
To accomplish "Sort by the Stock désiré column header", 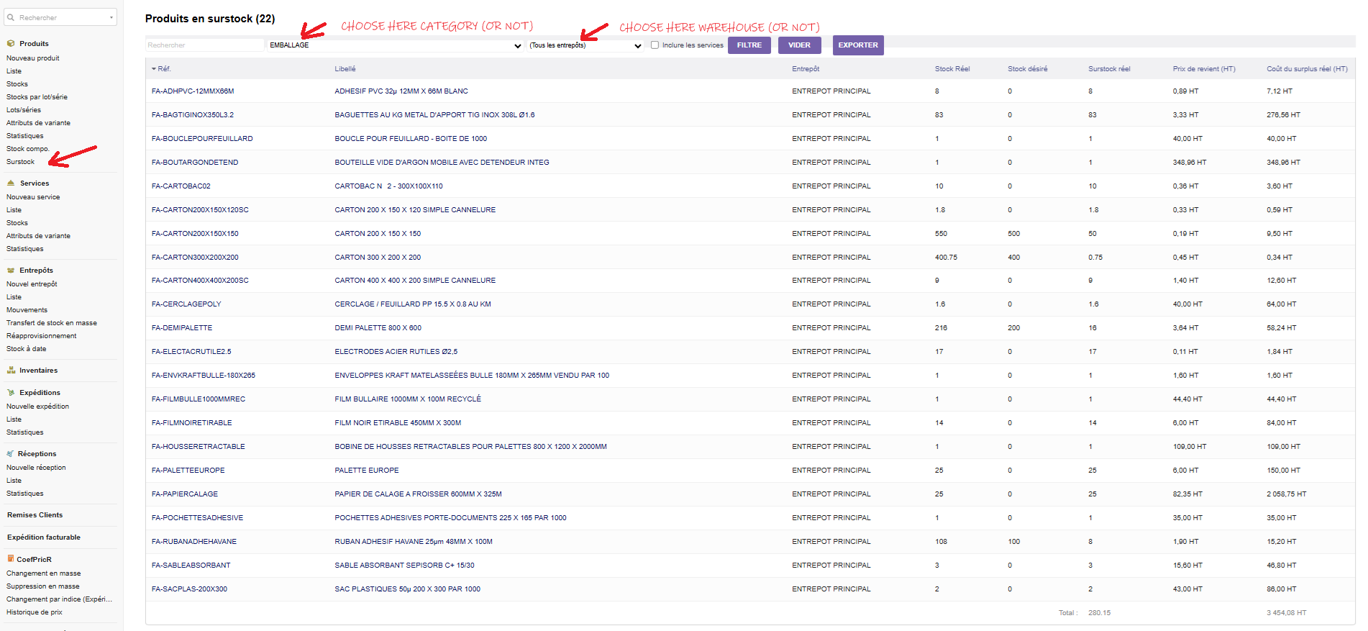I will coord(1028,69).
